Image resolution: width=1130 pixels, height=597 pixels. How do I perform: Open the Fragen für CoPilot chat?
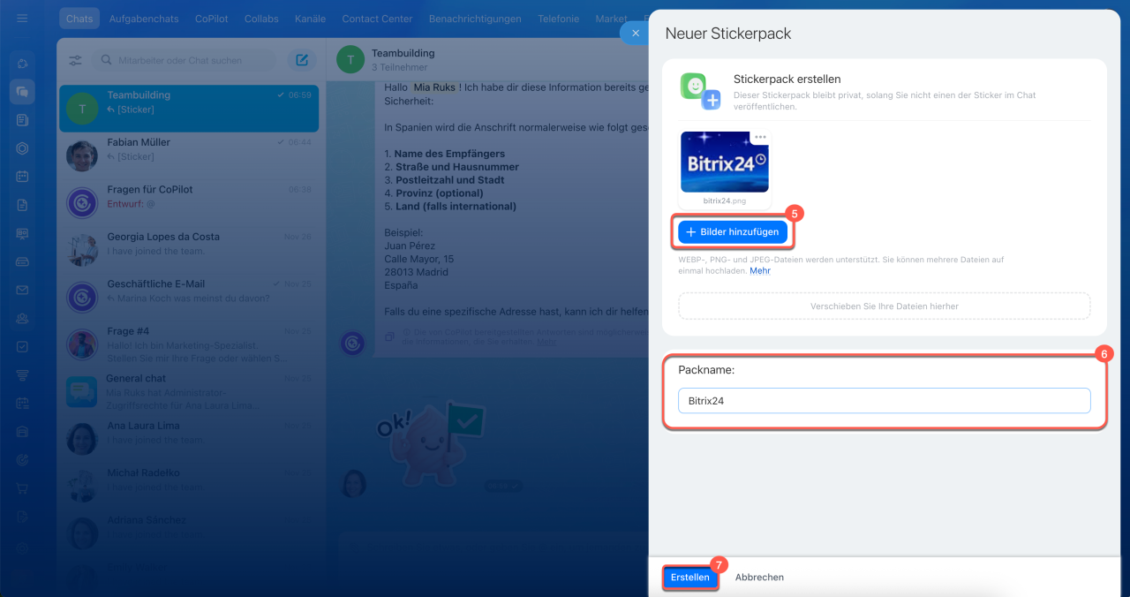(x=189, y=203)
